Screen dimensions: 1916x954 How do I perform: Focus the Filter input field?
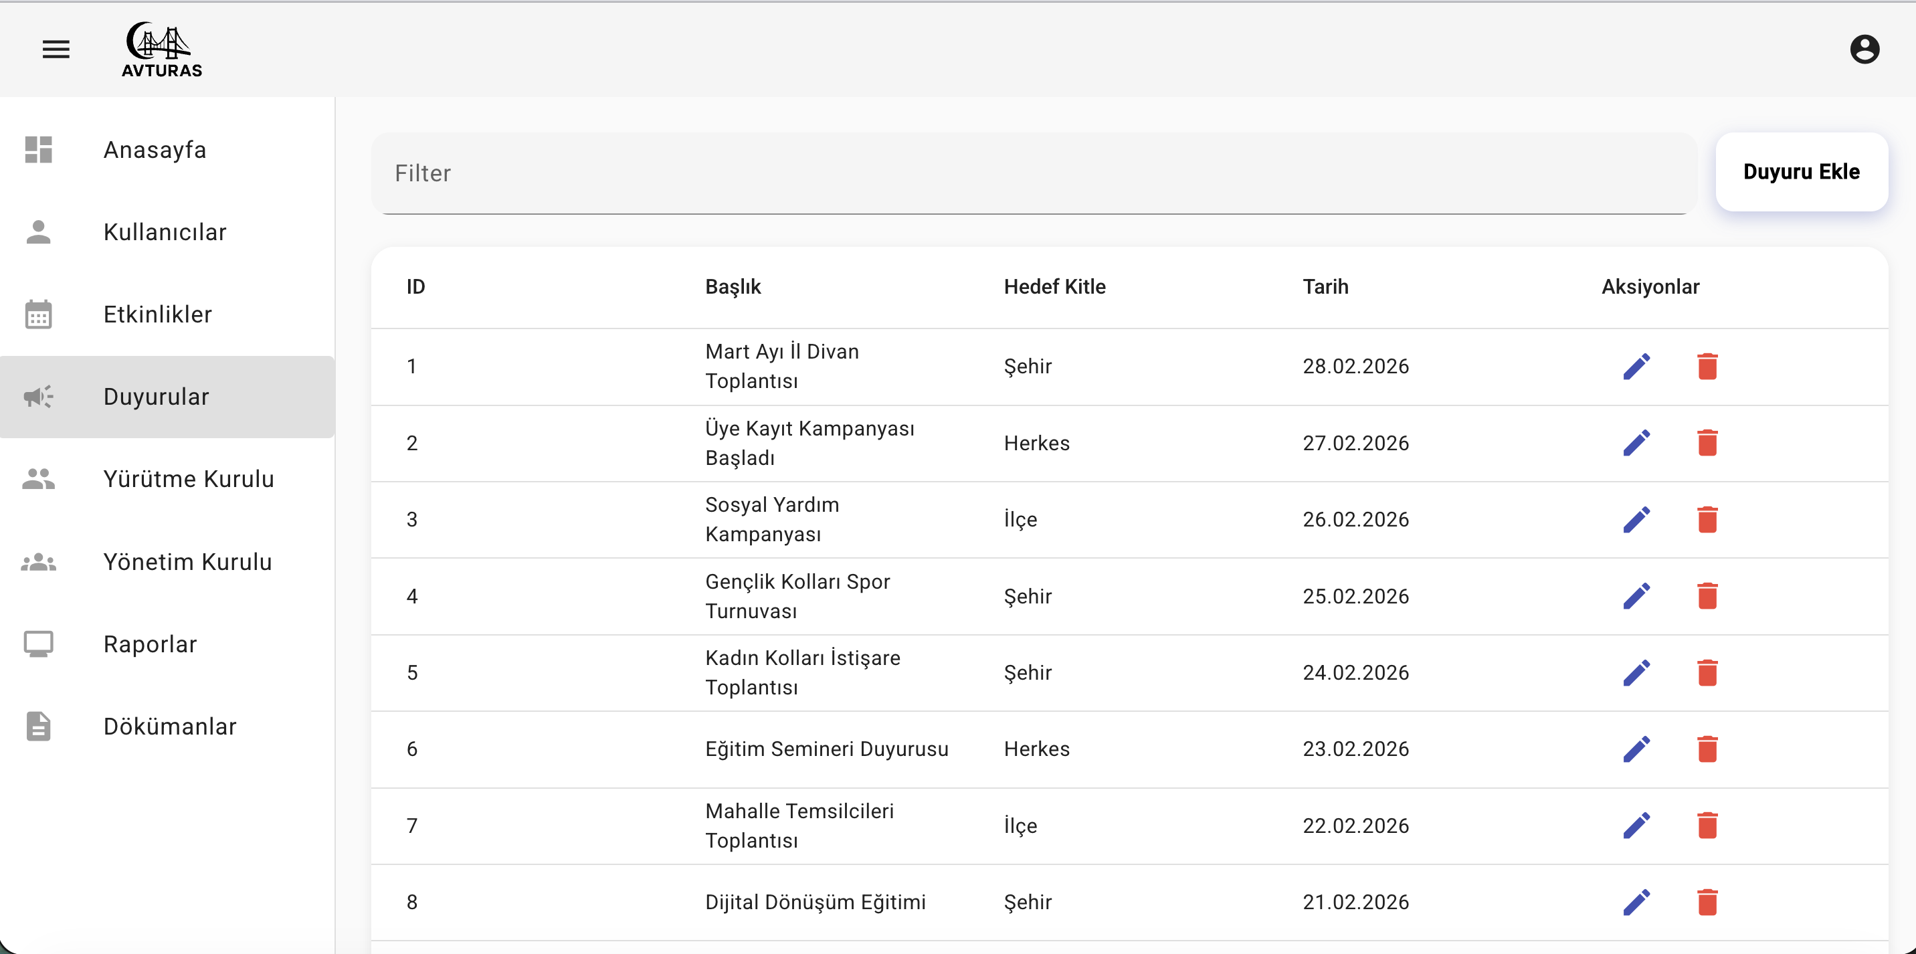pos(1034,173)
